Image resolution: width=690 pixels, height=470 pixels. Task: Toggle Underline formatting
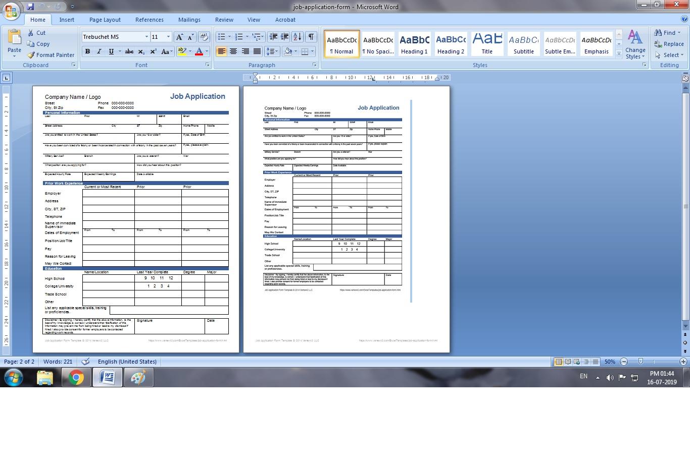110,51
